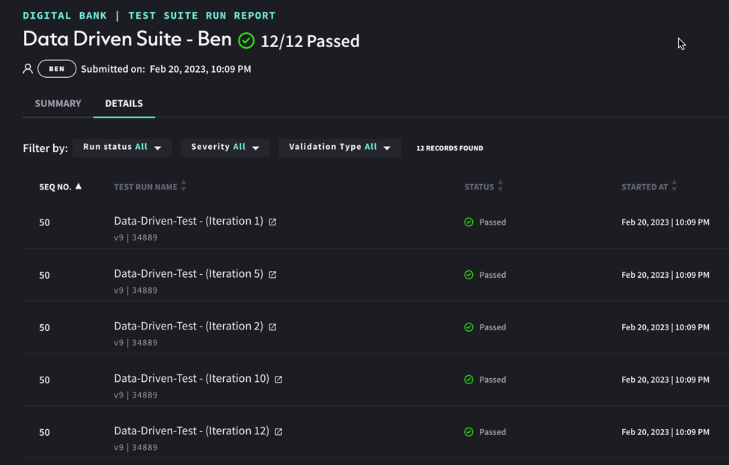The image size is (729, 465).
Task: Click the external link icon beside Iteration 5
Action: click(x=272, y=274)
